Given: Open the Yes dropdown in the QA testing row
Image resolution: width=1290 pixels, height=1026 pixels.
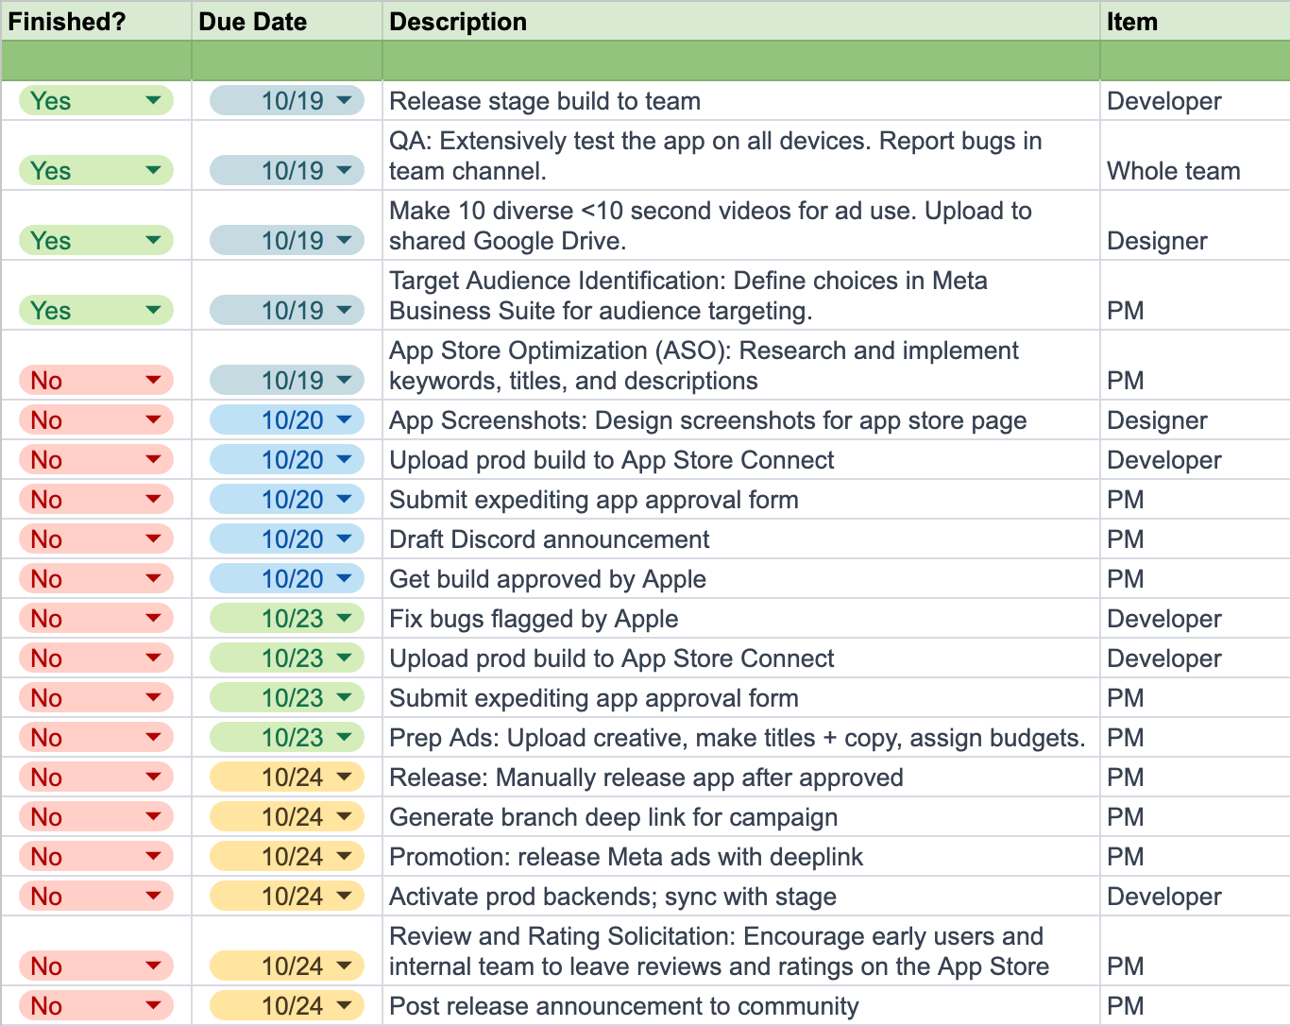Looking at the screenshot, I should (x=96, y=171).
